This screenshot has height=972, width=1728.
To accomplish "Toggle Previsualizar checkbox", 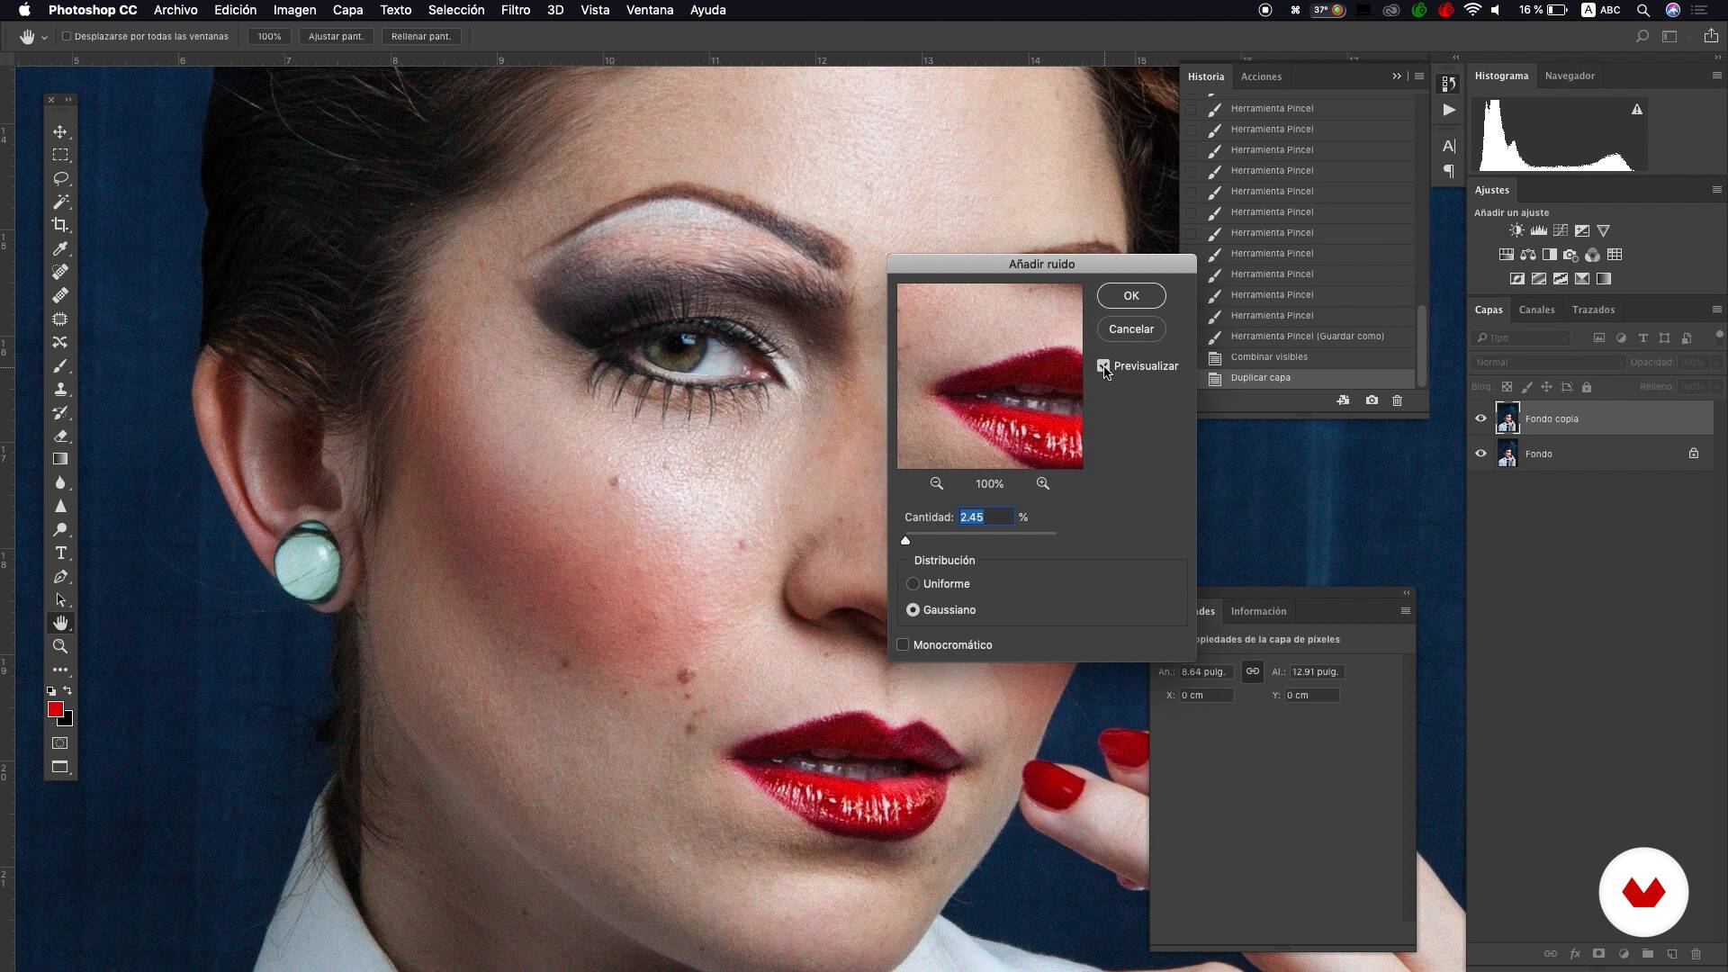I will coord(1103,365).
